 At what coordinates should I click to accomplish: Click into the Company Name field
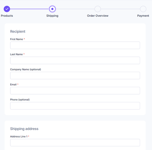click(75, 76)
